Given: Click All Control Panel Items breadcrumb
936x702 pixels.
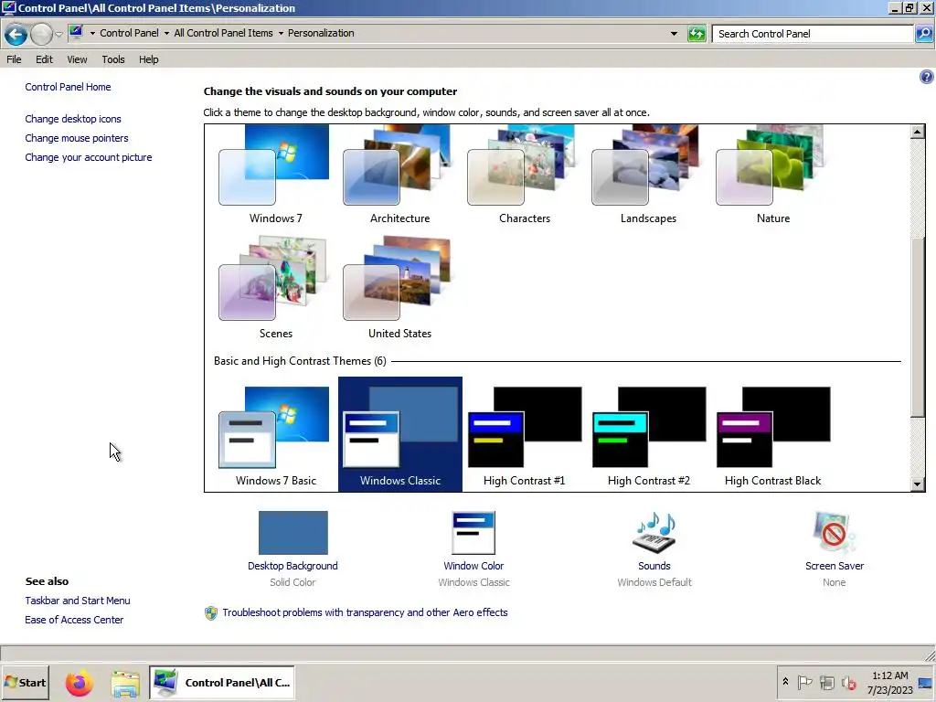Looking at the screenshot, I should coord(223,34).
